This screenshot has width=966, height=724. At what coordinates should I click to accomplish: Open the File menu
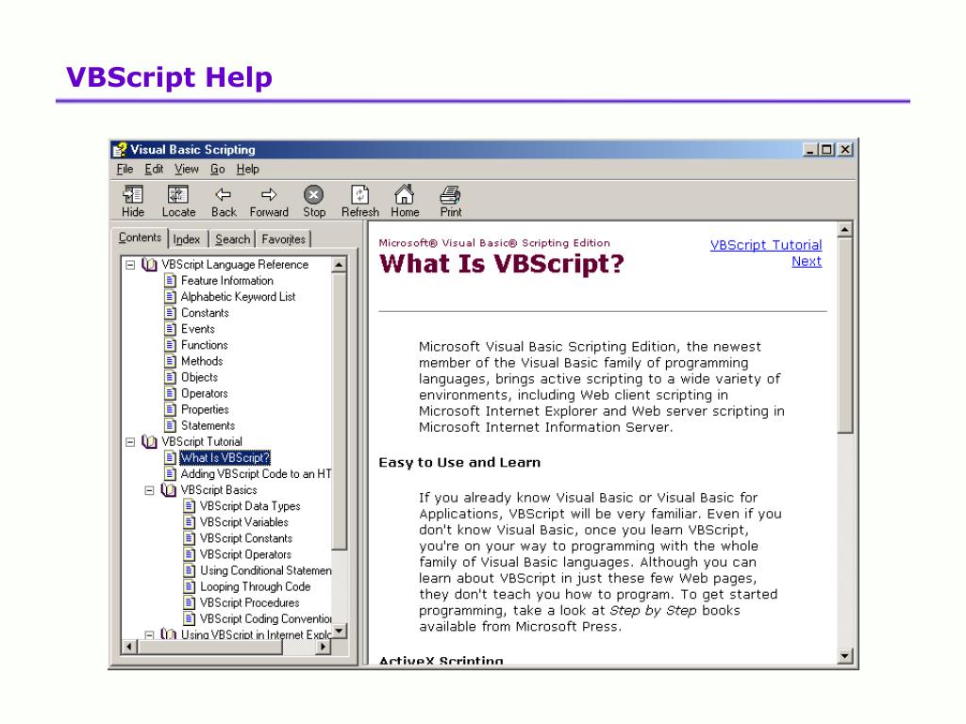pos(125,170)
